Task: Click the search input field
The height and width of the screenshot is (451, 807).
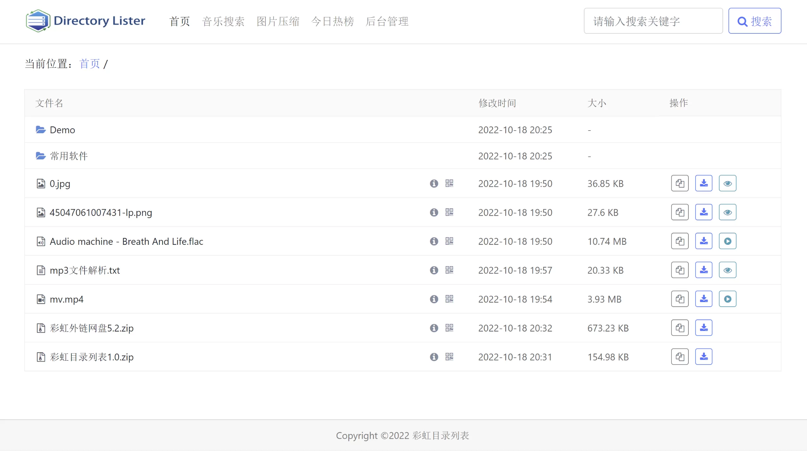Action: (x=653, y=21)
